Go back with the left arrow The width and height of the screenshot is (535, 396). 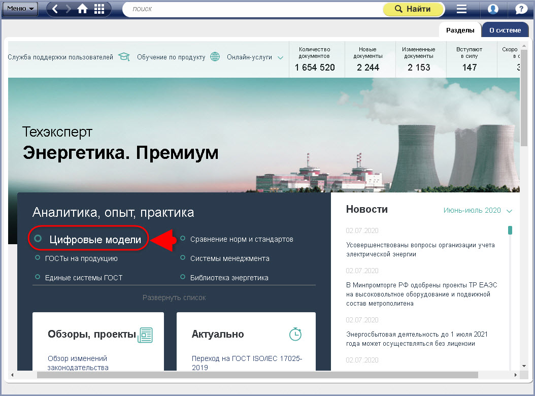(x=55, y=9)
